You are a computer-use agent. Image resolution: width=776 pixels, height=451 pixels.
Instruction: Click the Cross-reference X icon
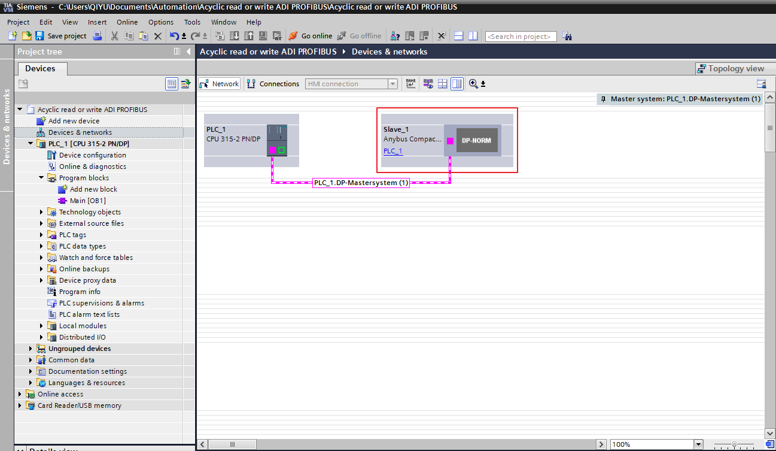coord(441,36)
